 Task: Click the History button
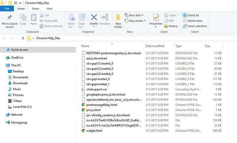pos(171,26)
